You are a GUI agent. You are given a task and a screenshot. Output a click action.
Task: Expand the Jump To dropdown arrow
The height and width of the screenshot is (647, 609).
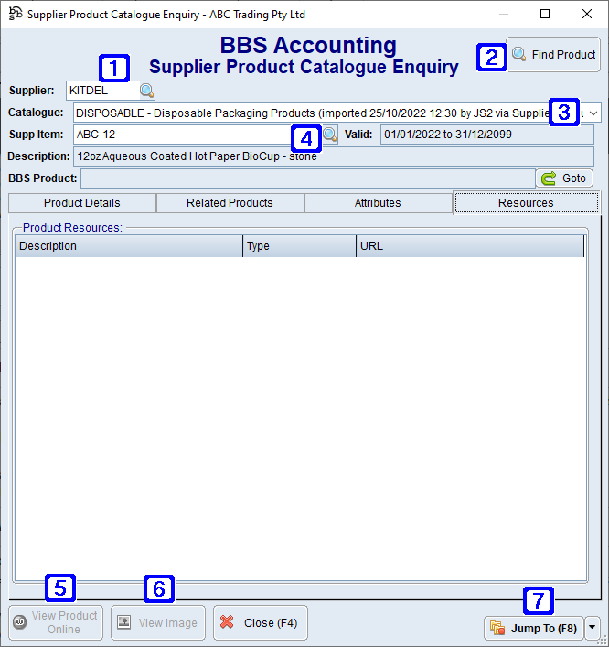point(593,628)
